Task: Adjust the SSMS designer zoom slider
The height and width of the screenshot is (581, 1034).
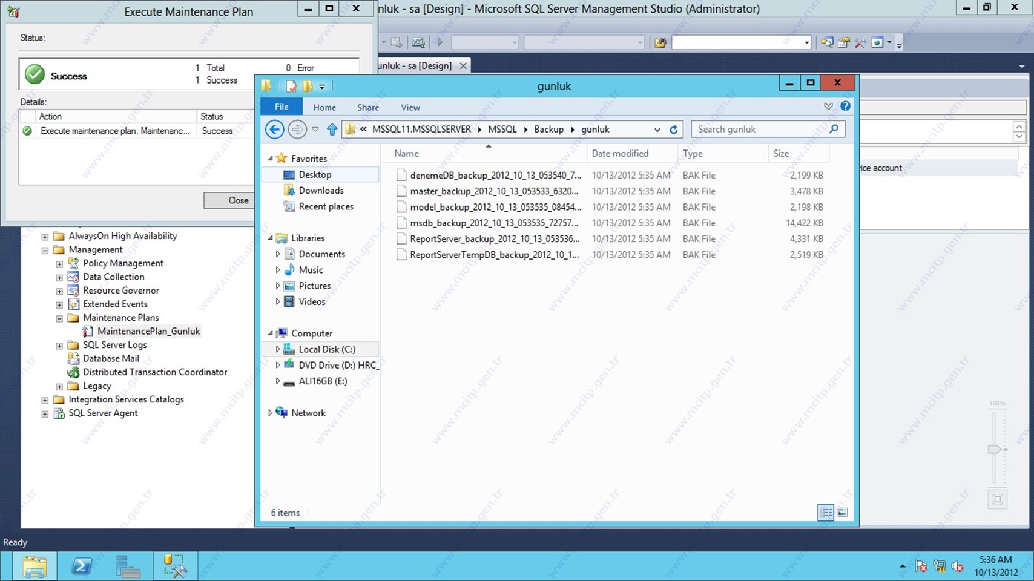Action: point(995,449)
